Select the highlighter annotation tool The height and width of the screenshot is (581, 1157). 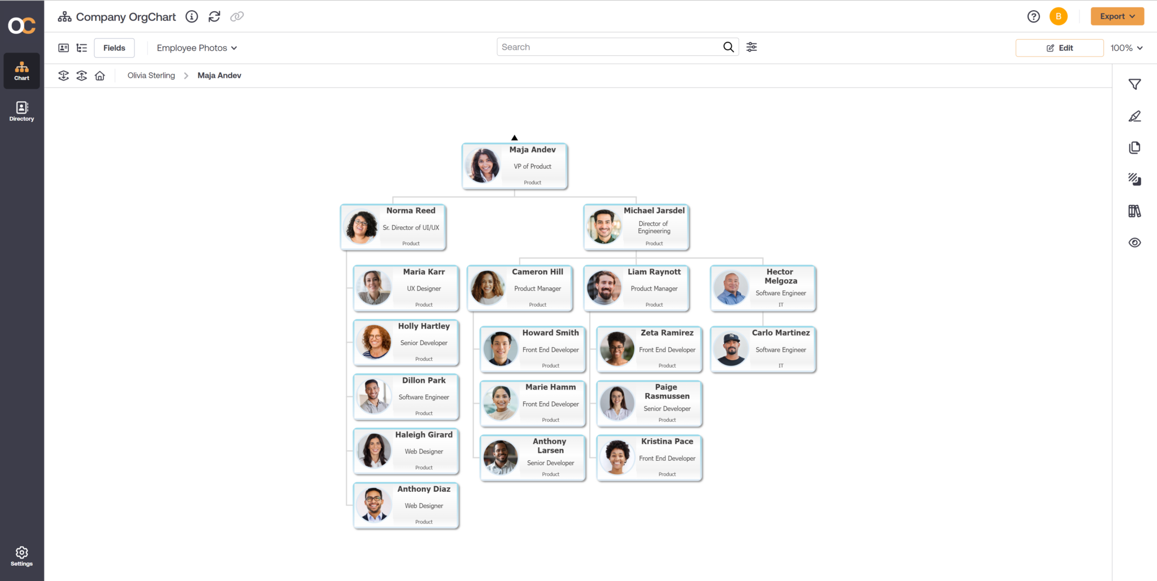click(x=1135, y=116)
